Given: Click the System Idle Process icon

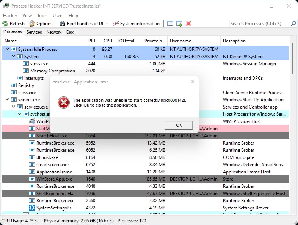Looking at the screenshot, I should coord(14,49).
